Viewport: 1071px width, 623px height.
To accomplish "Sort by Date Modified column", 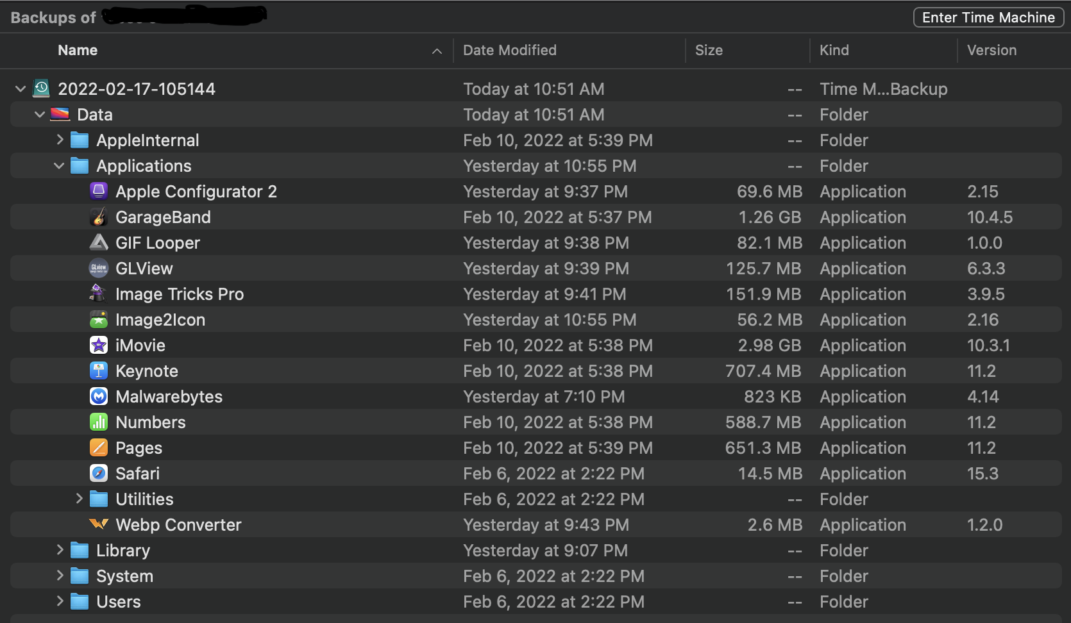I will click(510, 51).
